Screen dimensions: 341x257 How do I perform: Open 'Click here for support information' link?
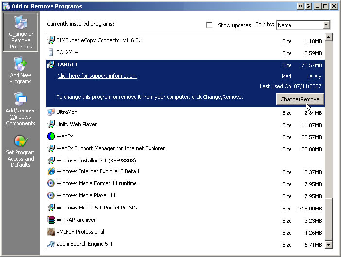point(97,76)
